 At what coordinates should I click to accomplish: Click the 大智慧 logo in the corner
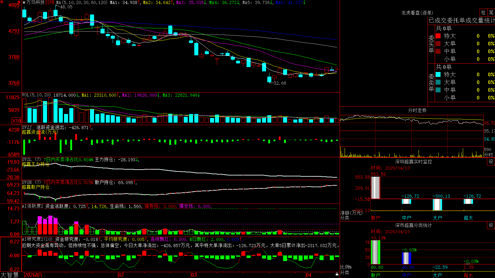tap(10, 275)
